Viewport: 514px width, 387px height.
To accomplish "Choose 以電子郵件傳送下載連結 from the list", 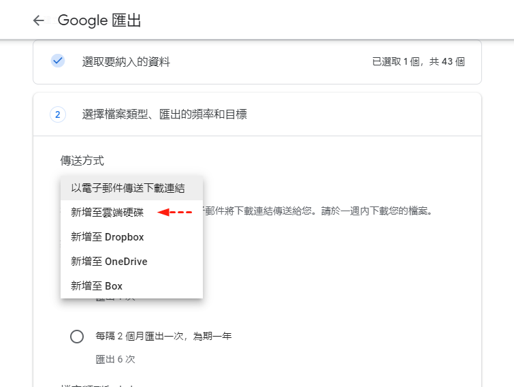I will [128, 187].
